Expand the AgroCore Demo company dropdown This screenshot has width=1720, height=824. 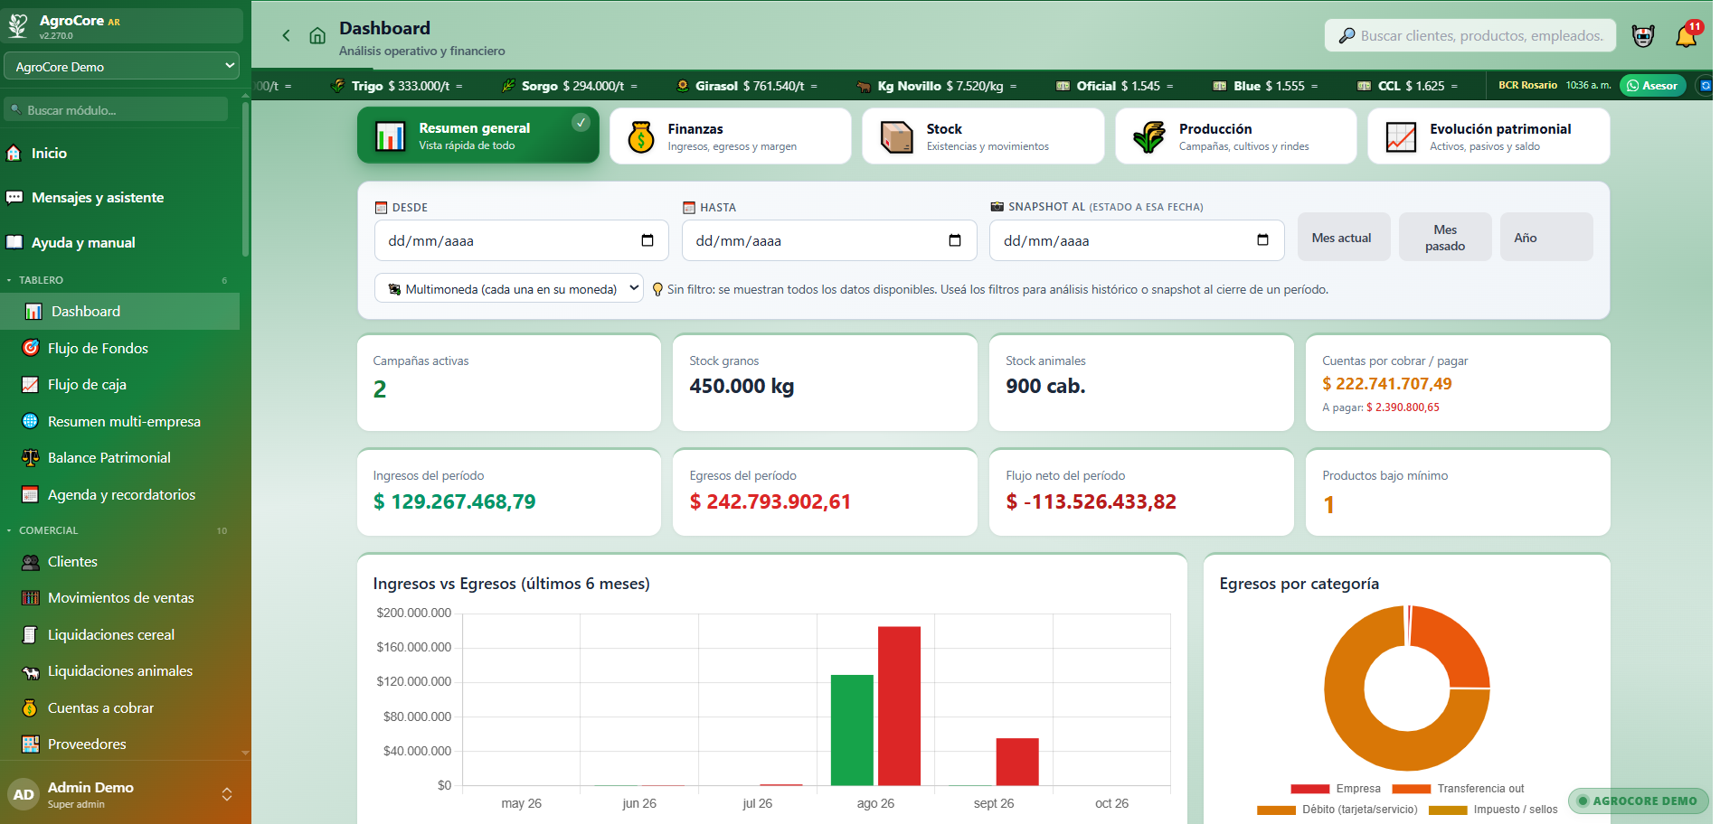[123, 67]
